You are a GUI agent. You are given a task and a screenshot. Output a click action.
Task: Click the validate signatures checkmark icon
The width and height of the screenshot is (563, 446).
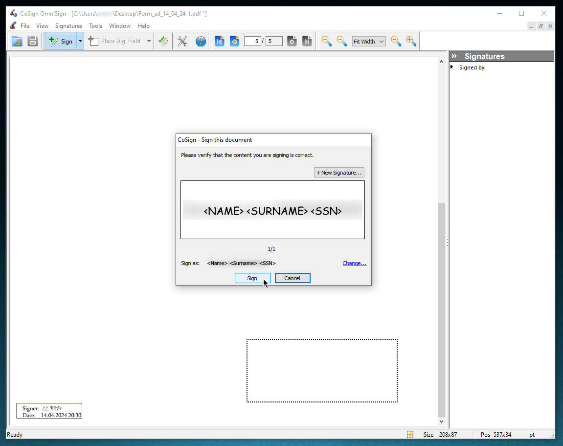click(163, 41)
